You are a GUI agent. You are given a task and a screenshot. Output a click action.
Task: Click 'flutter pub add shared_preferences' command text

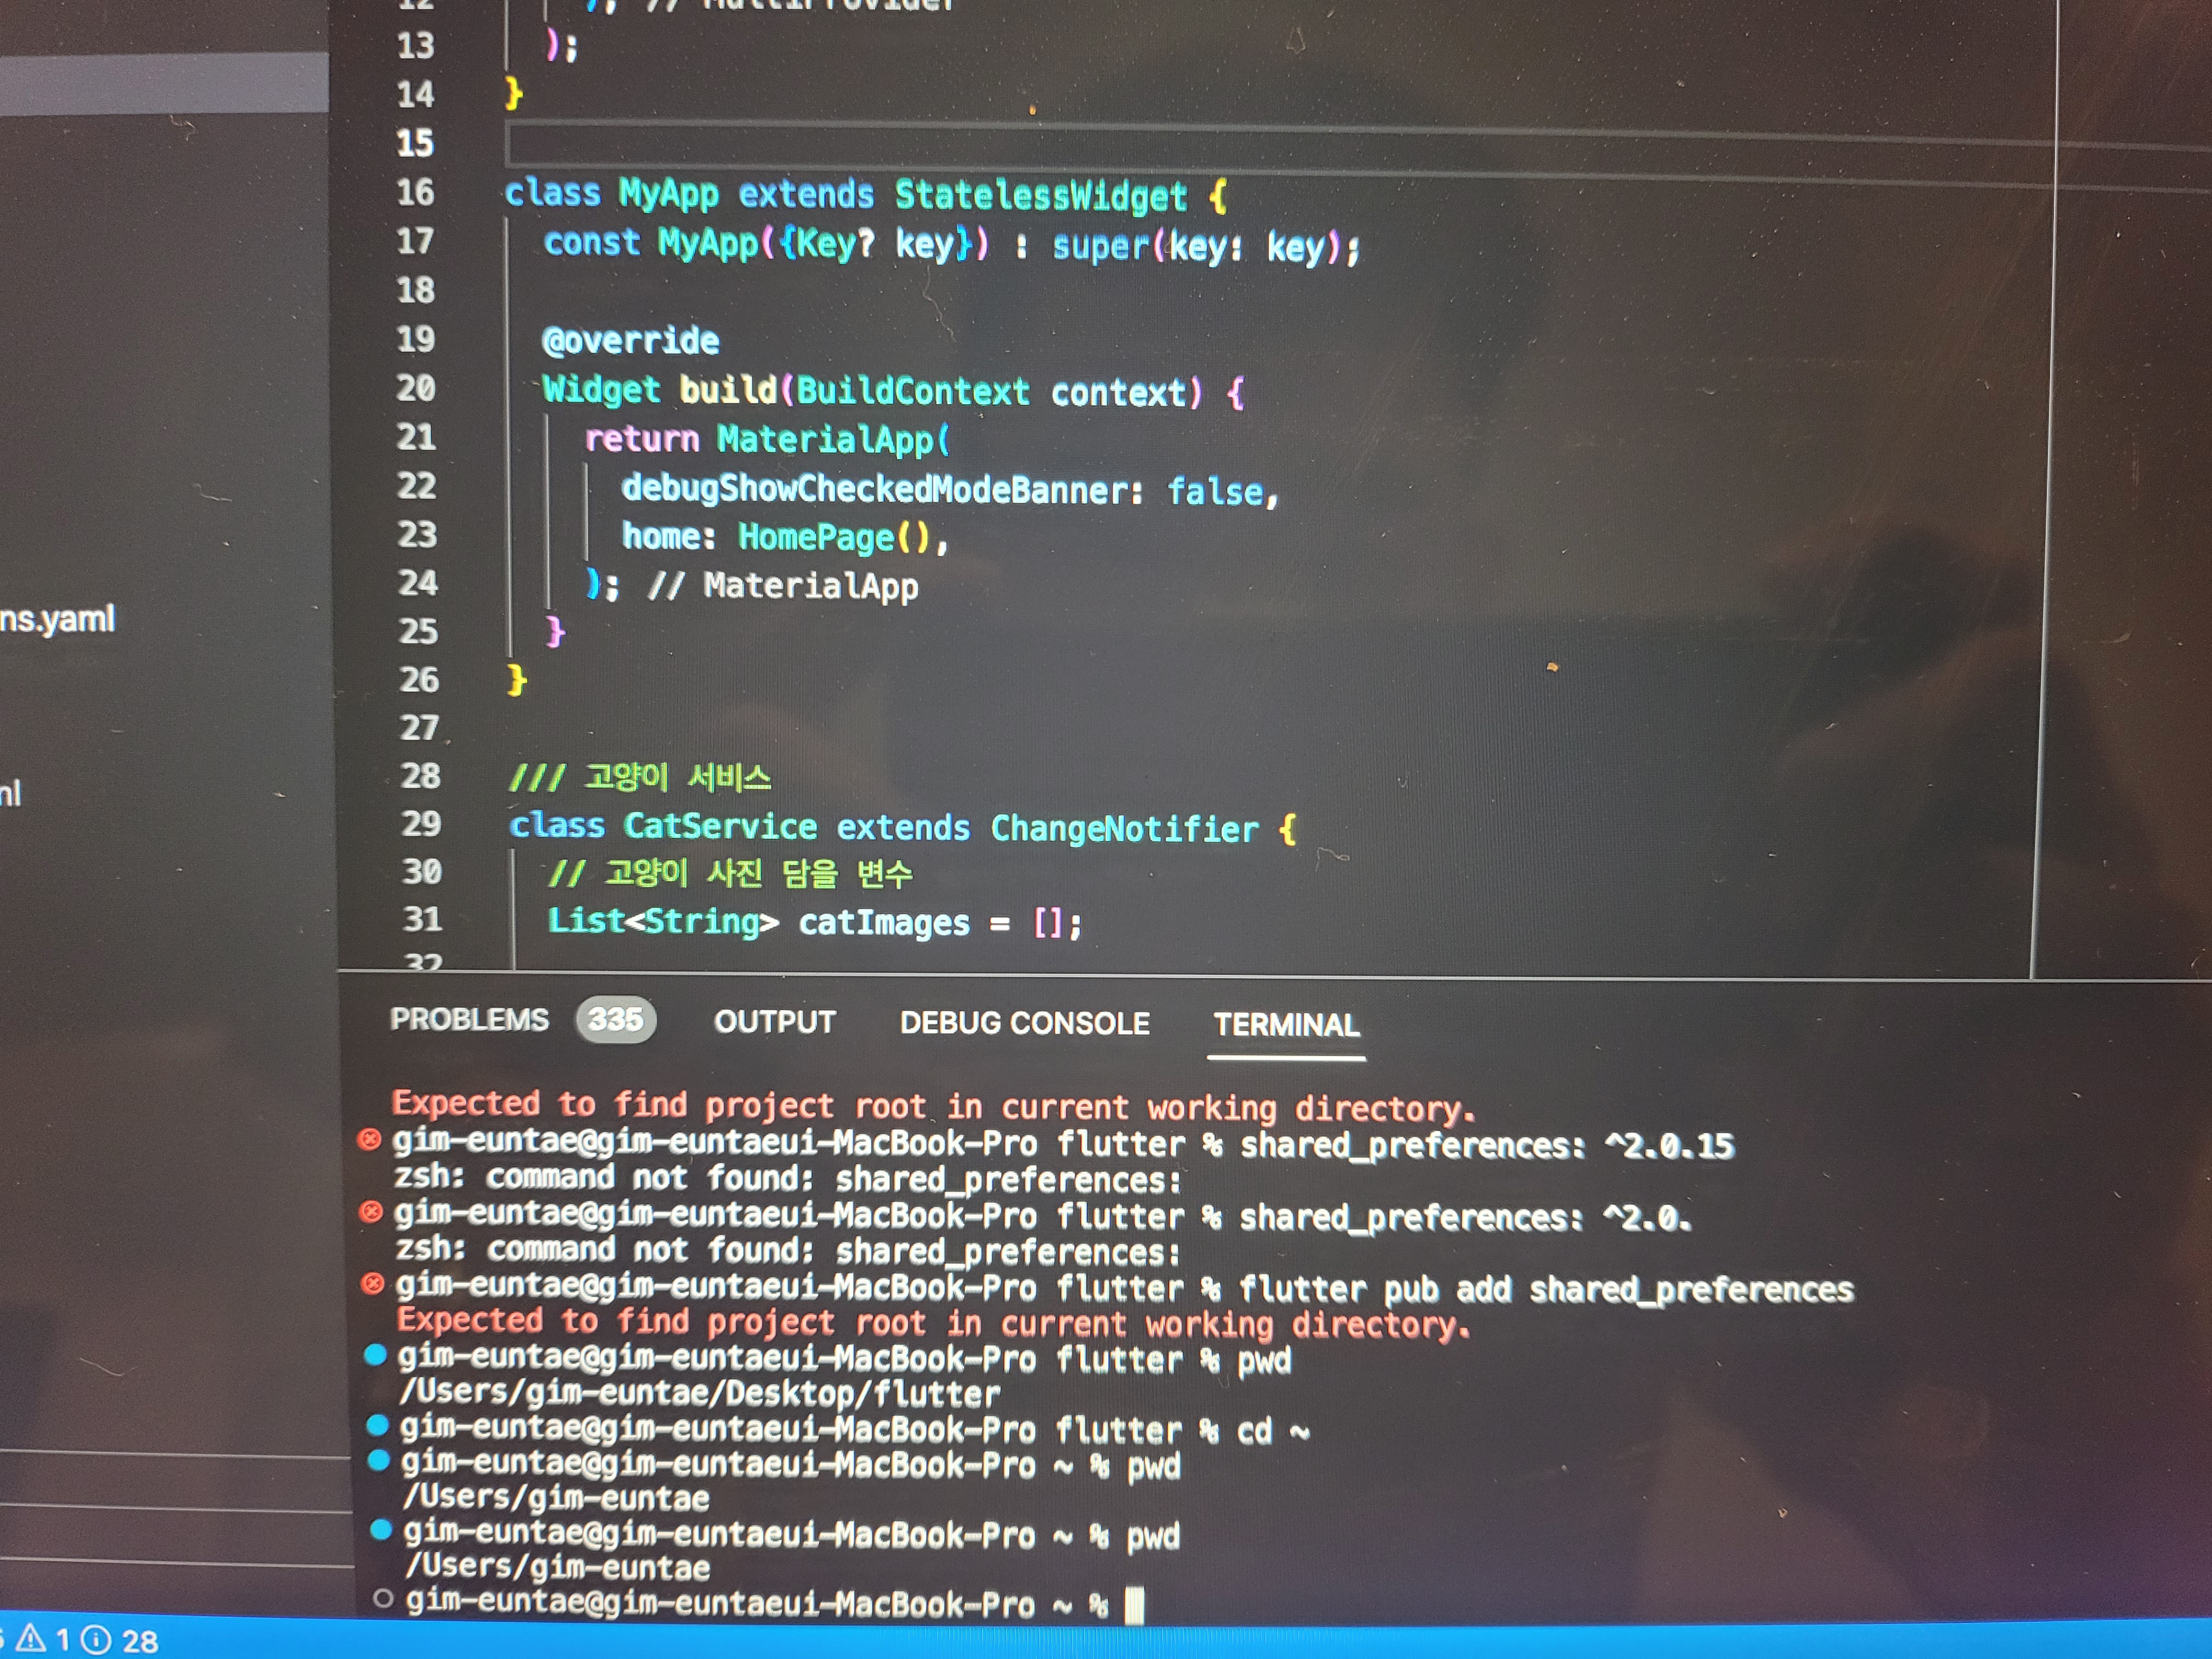(1546, 1289)
